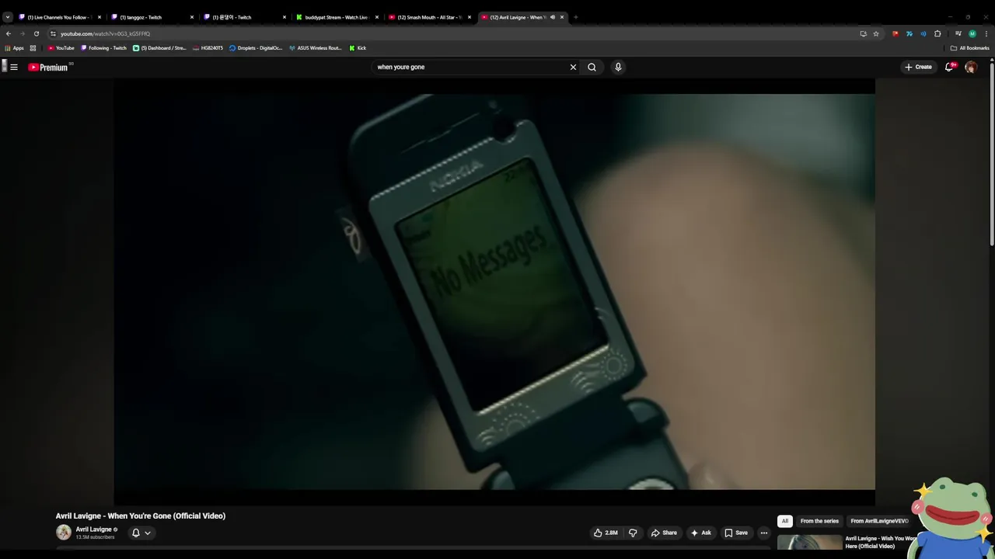Screen dimensions: 995x559
Task: Select the "All" filter chip
Action: [x=785, y=521]
